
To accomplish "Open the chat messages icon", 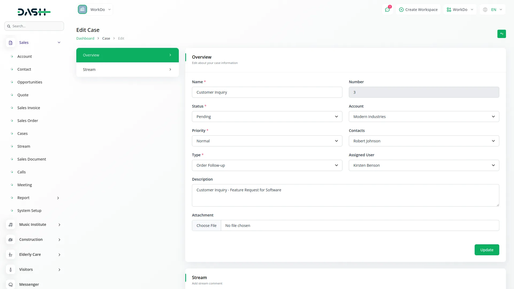I will 387,10.
